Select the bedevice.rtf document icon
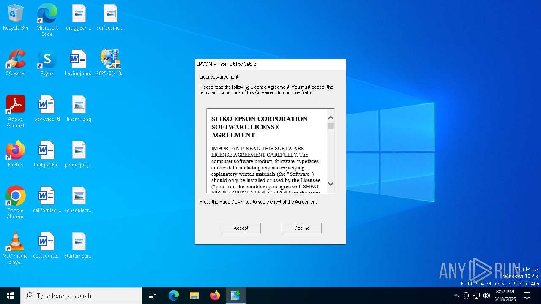 pyautogui.click(x=47, y=109)
